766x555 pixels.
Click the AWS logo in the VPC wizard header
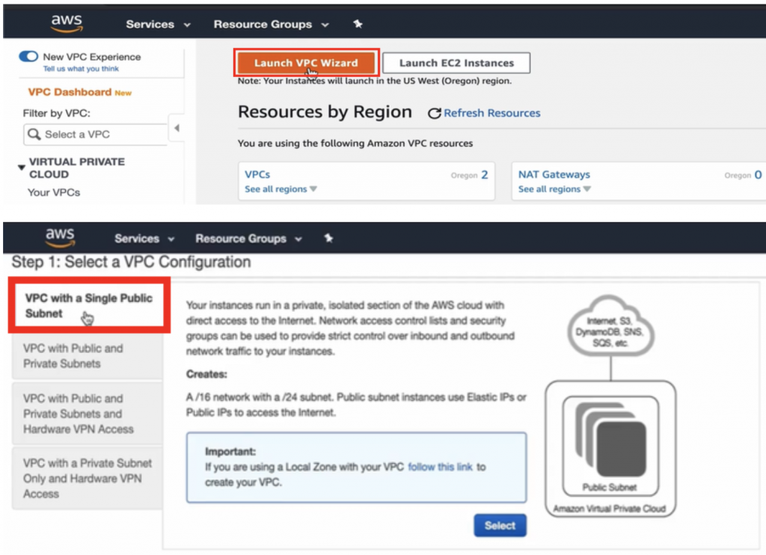tap(60, 237)
